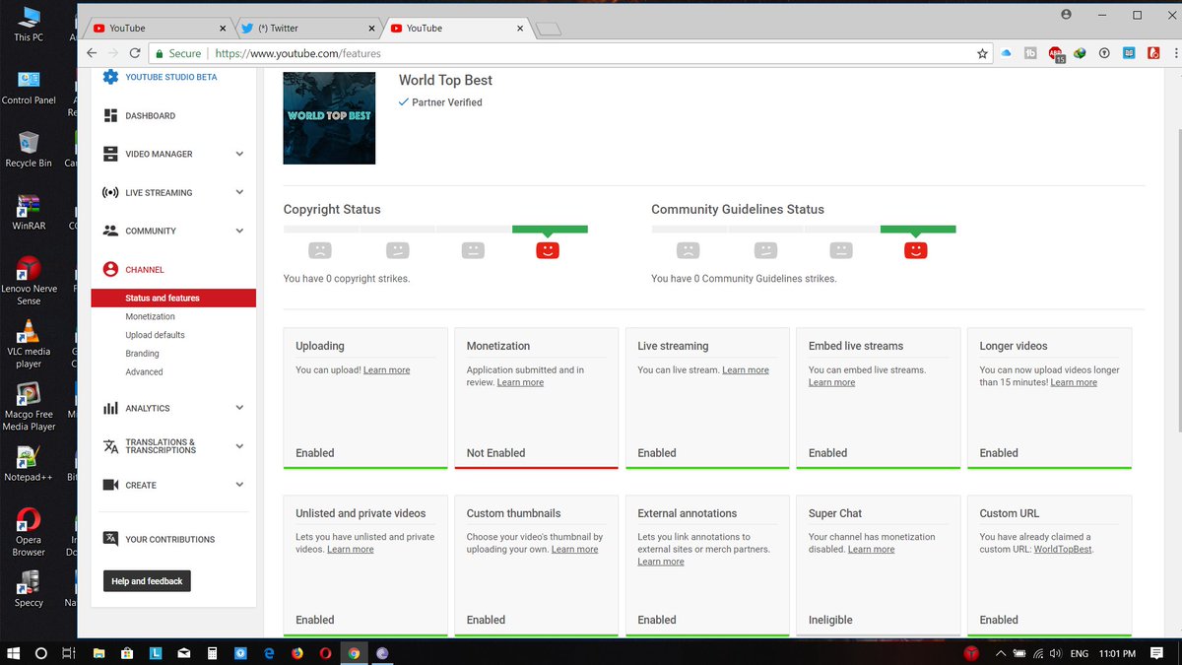Open the AdBlock Plus extension icon

[x=1056, y=54]
